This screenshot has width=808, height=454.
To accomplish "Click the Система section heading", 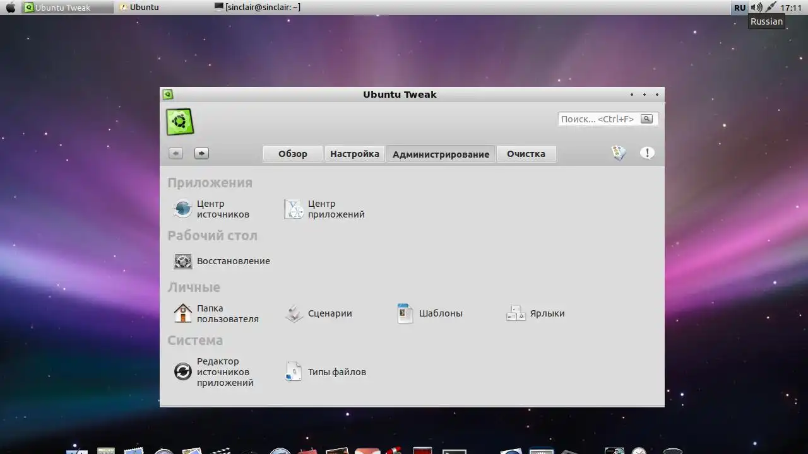I will [195, 340].
